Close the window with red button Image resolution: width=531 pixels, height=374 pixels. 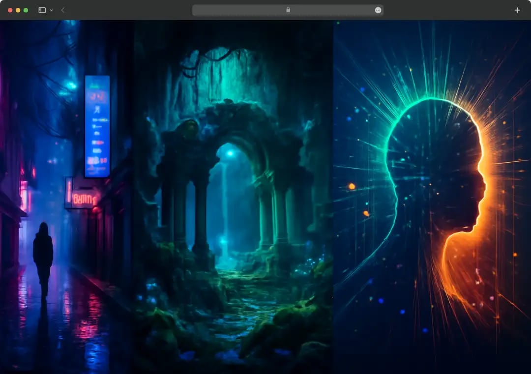tap(10, 10)
